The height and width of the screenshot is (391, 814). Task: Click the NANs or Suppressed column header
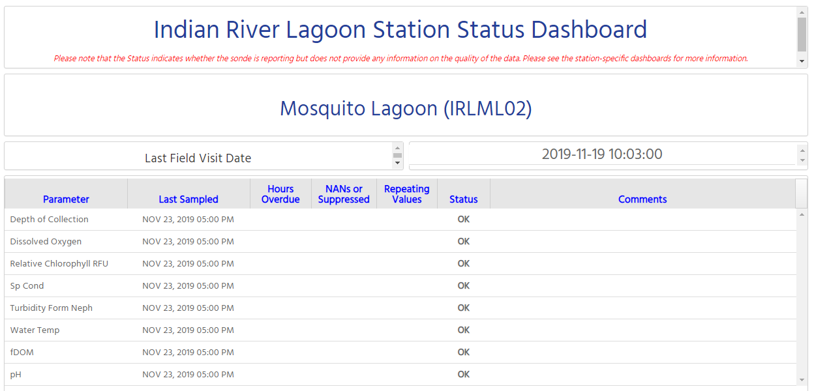coord(344,194)
